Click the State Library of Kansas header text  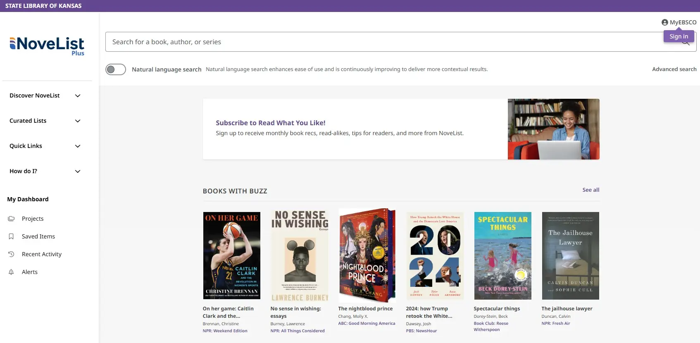[43, 6]
